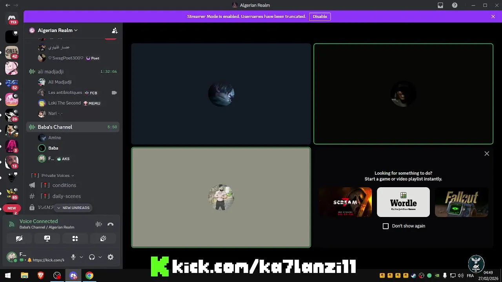The height and width of the screenshot is (282, 502).
Task: Open the Help question-mark icon
Action: point(455,5)
